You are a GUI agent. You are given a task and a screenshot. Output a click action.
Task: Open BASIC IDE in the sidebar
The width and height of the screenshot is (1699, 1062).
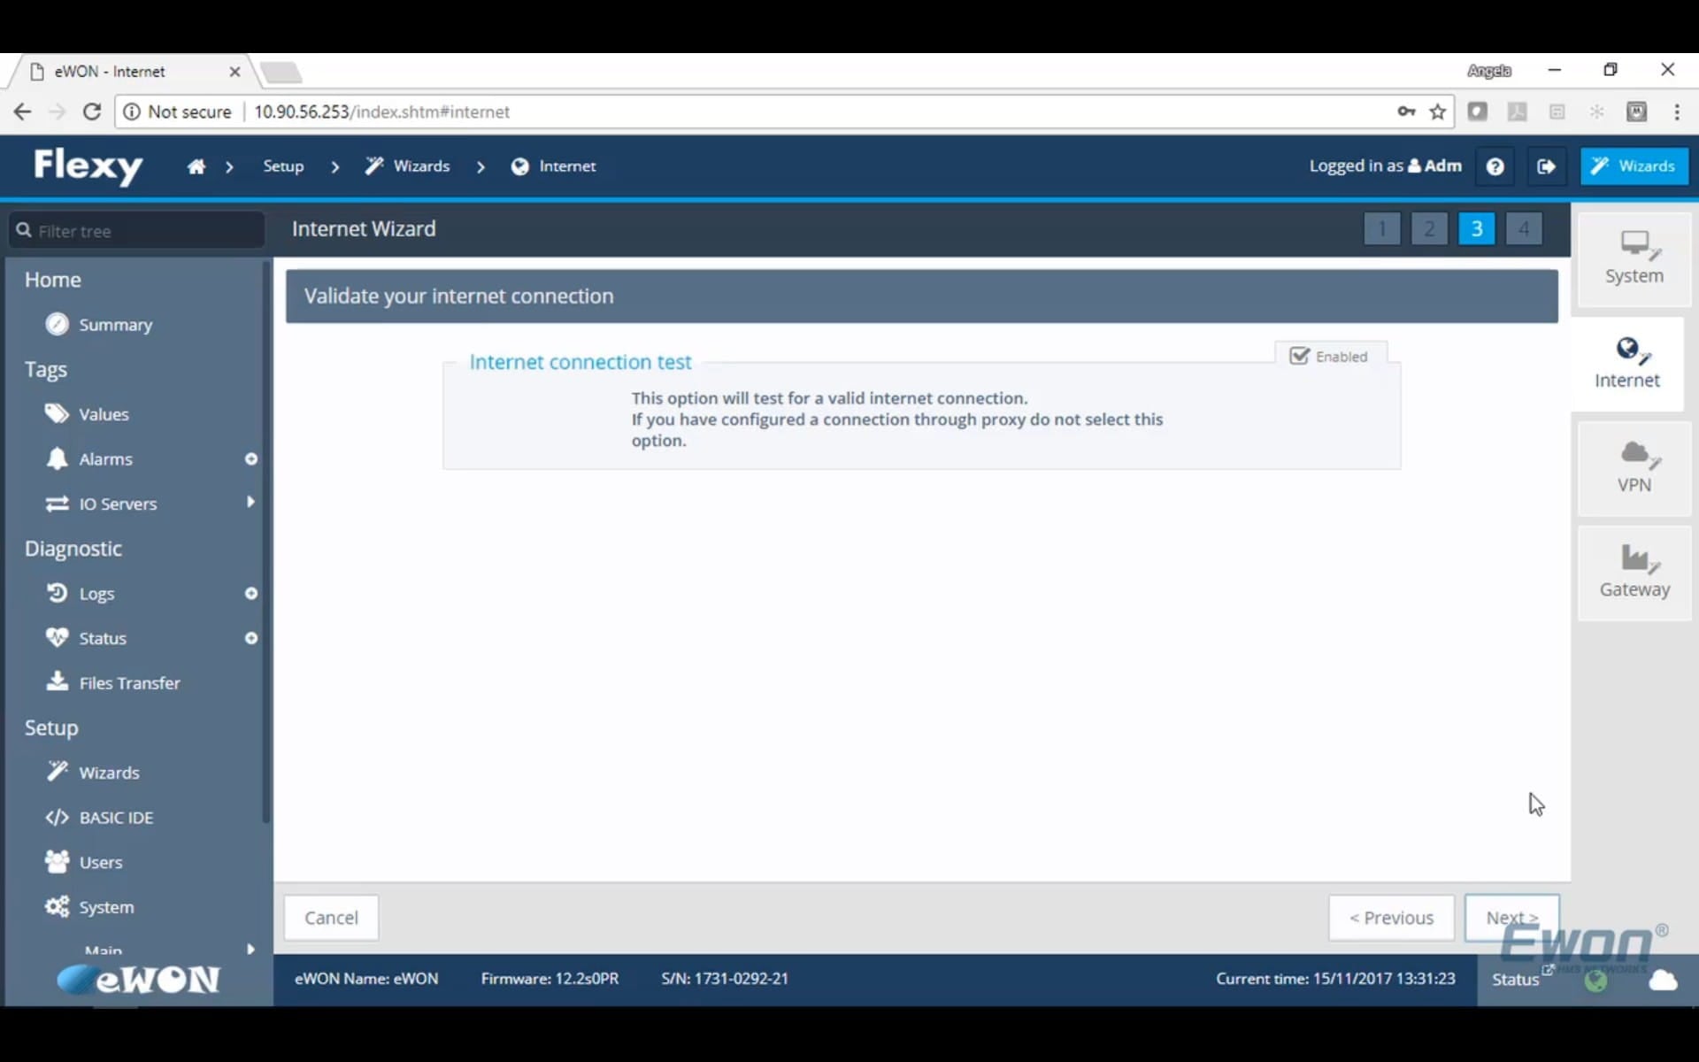tap(116, 818)
